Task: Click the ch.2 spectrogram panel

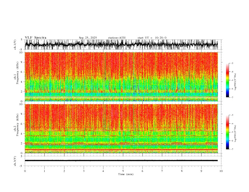Action: coord(121,129)
